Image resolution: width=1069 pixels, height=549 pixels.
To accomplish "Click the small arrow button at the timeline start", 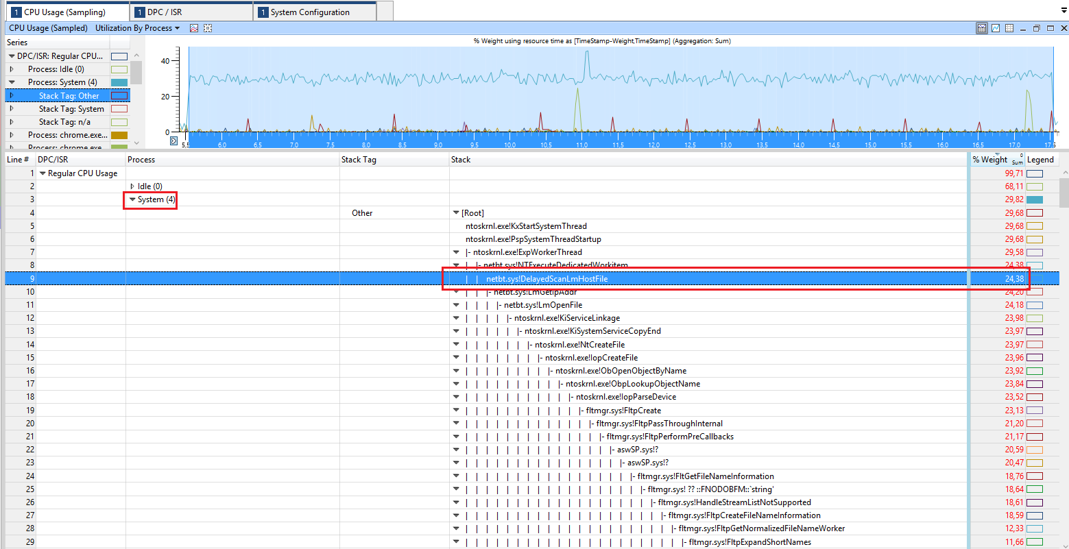I will point(174,141).
